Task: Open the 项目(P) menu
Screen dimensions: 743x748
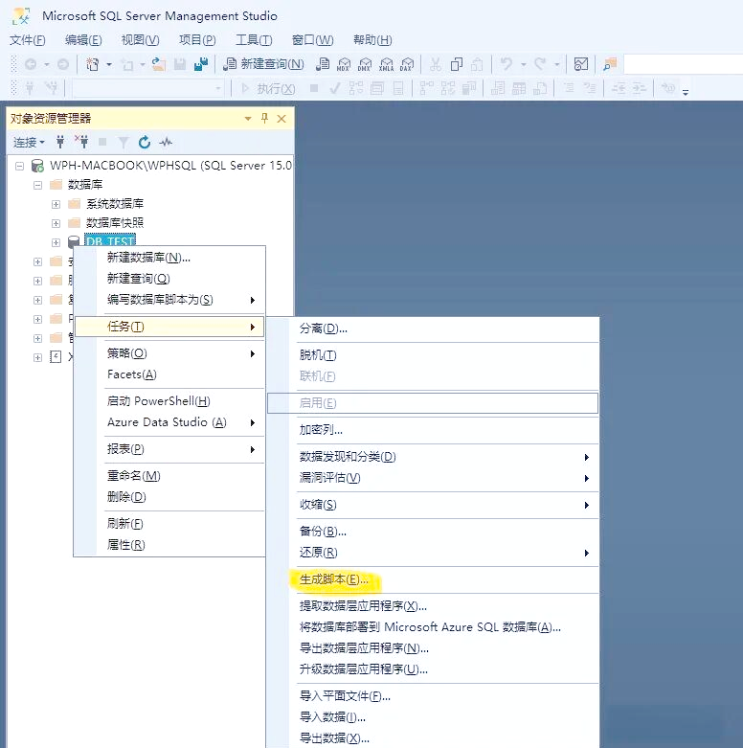Action: [197, 40]
